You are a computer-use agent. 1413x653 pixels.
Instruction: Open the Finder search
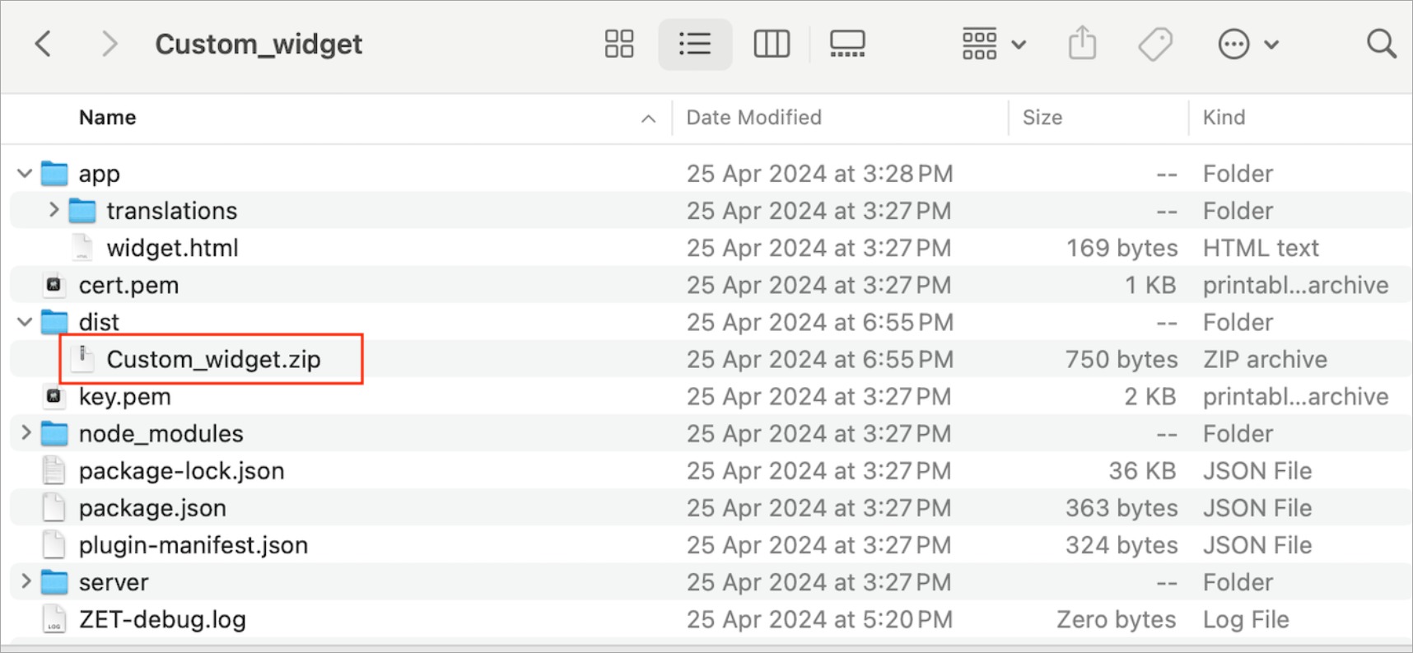coord(1381,44)
